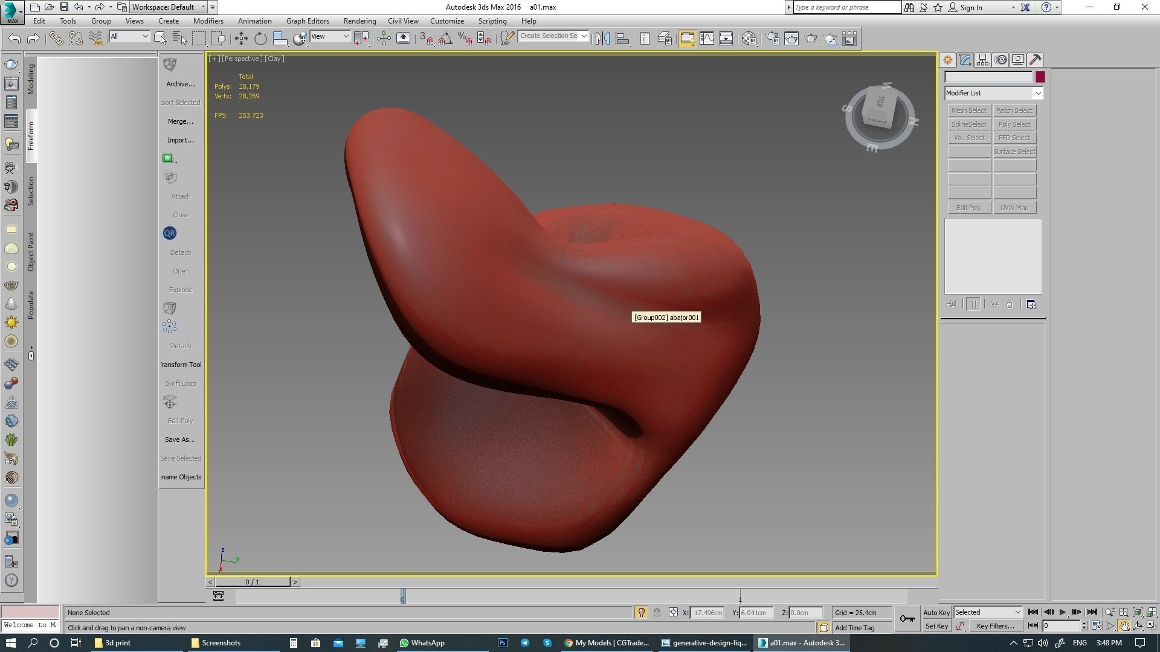Expand the Modifier List dropdown
The width and height of the screenshot is (1160, 652).
coord(1037,93)
